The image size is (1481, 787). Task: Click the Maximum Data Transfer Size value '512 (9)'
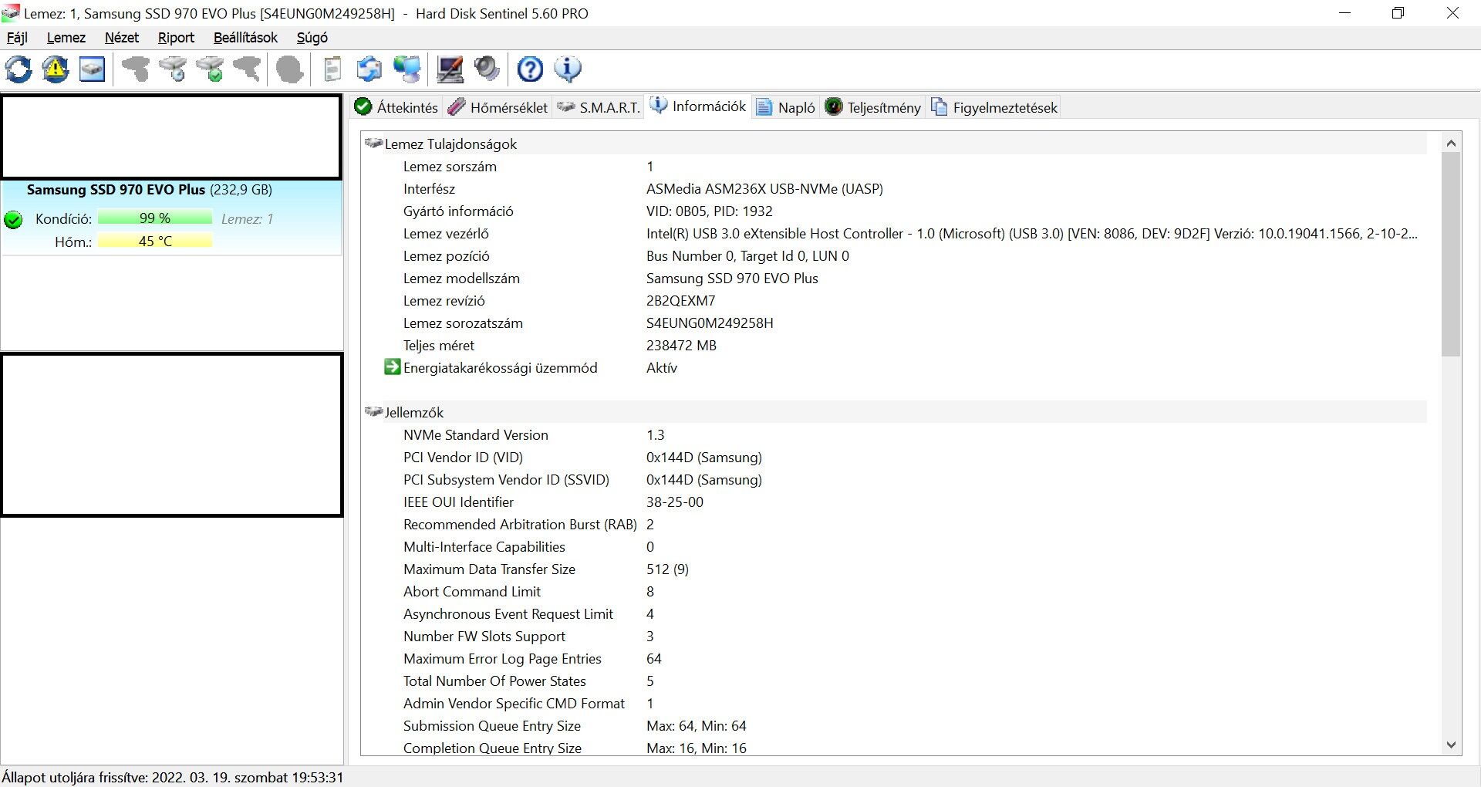tap(667, 569)
